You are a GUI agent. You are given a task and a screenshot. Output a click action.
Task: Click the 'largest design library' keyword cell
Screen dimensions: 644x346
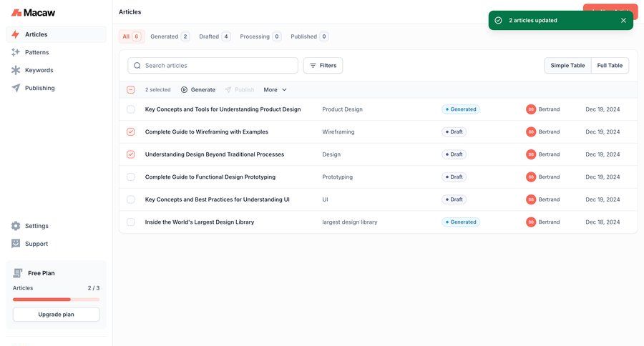[350, 222]
